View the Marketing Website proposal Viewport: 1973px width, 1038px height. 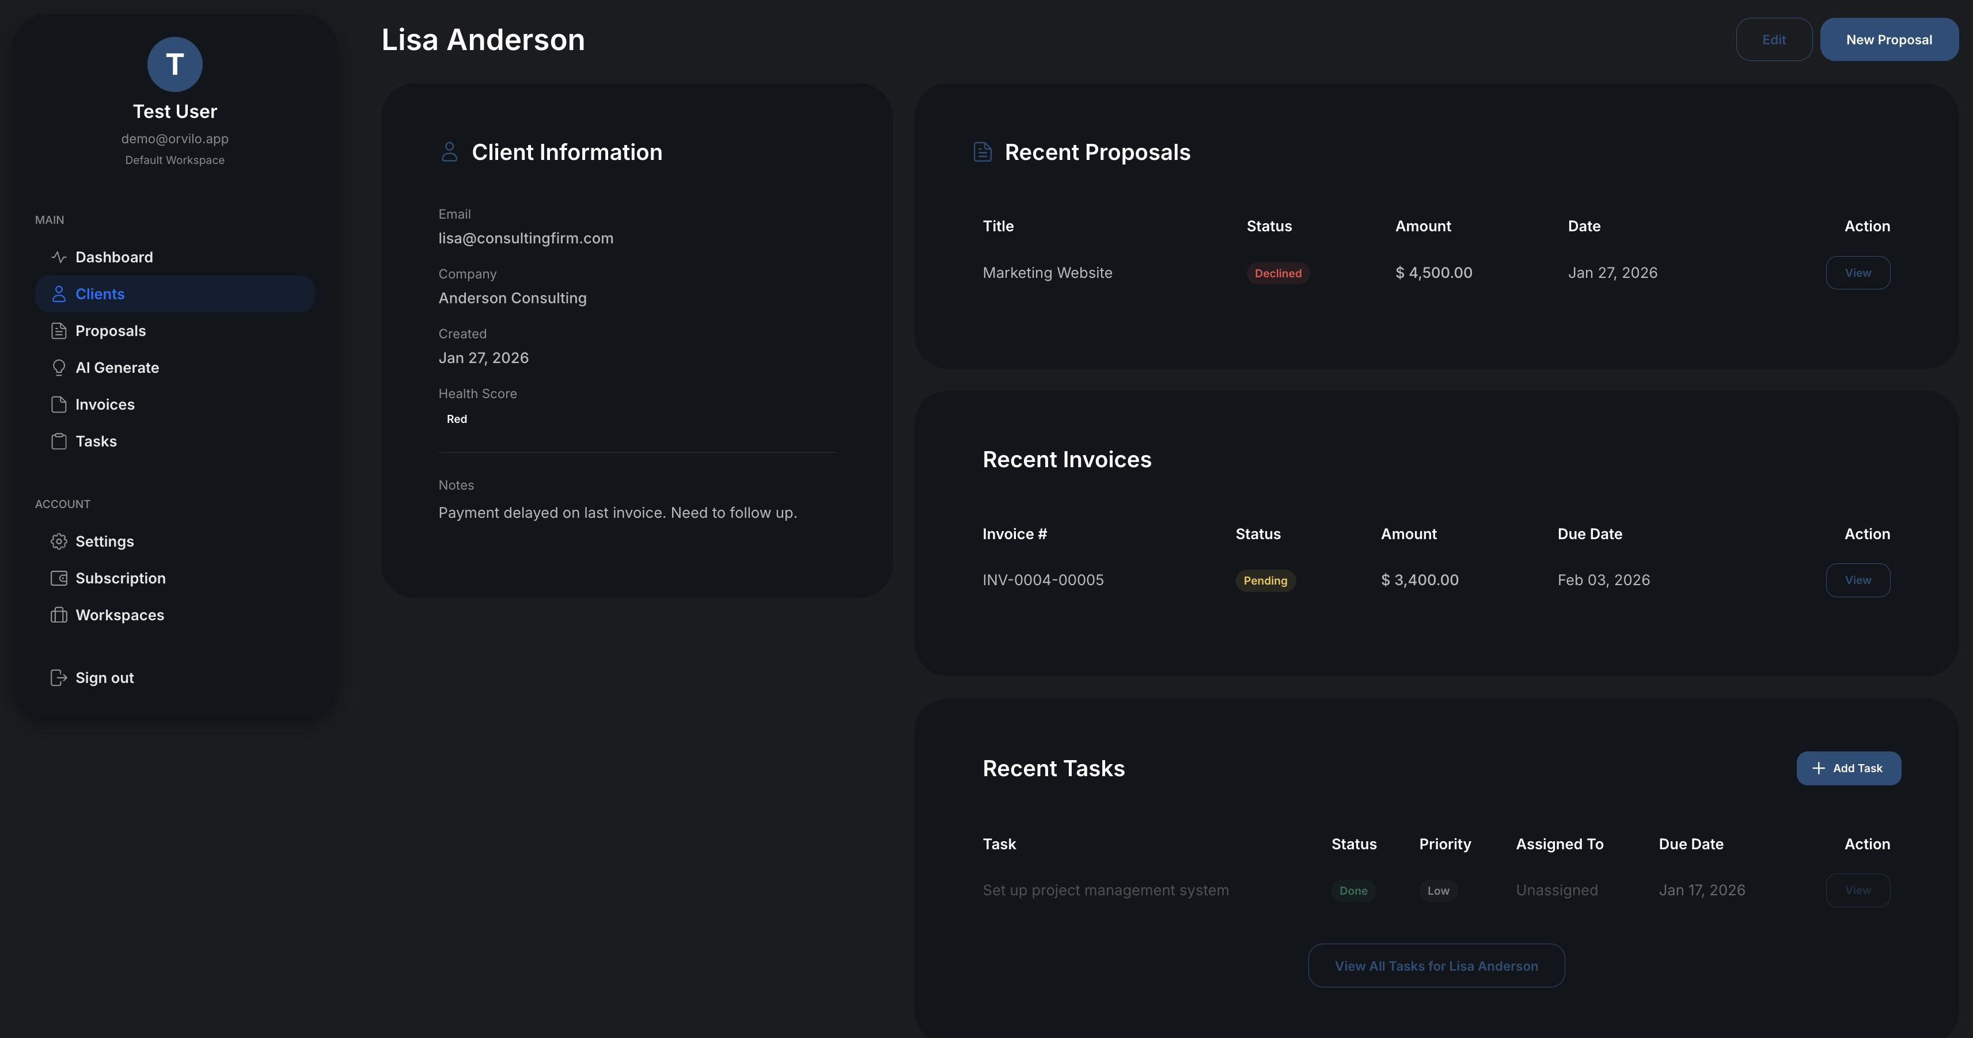(x=1857, y=272)
